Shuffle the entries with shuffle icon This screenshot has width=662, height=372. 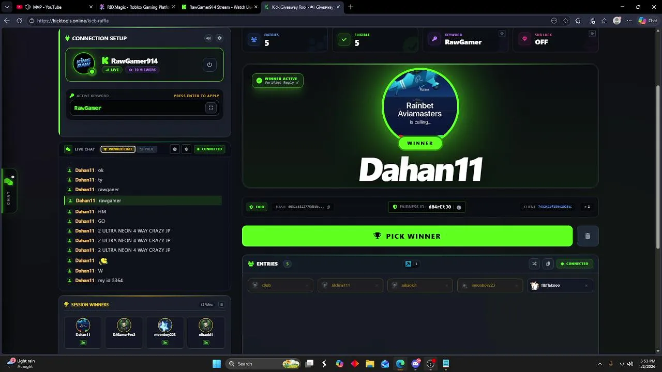tap(534, 264)
